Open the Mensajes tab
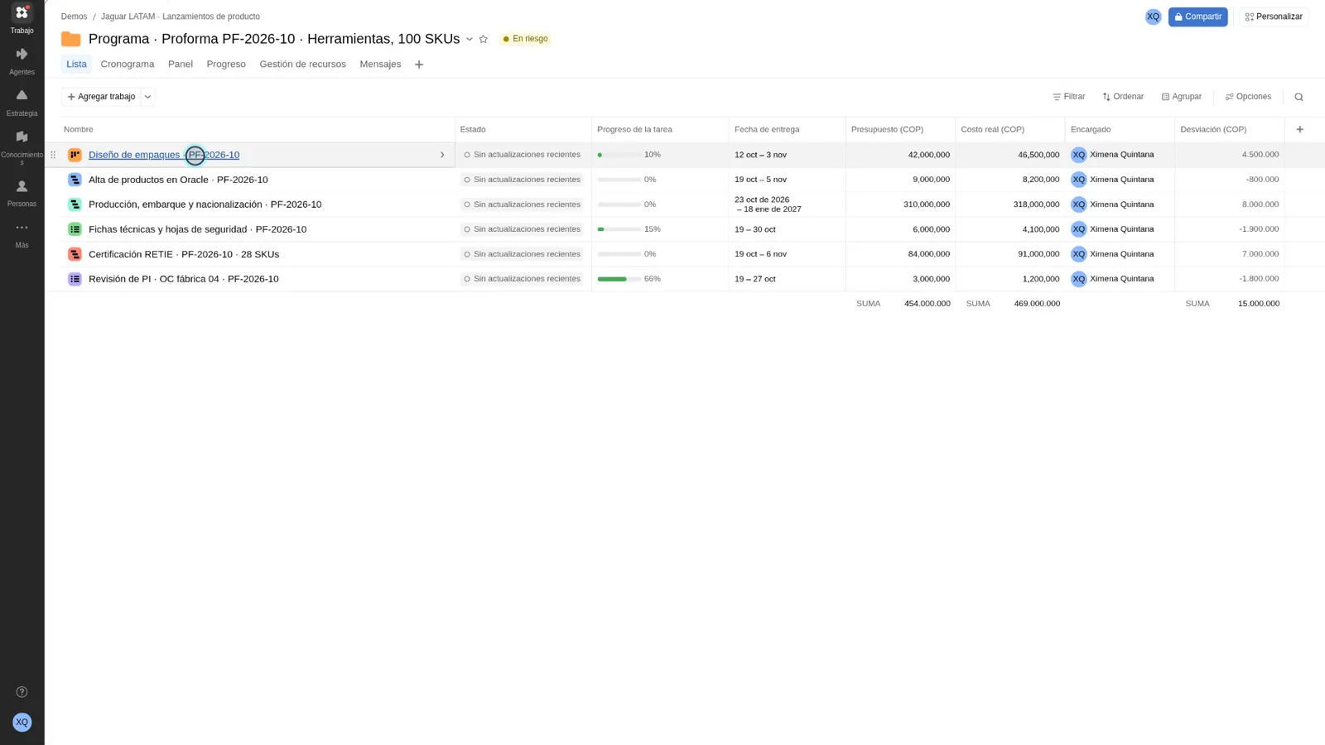 pos(380,65)
